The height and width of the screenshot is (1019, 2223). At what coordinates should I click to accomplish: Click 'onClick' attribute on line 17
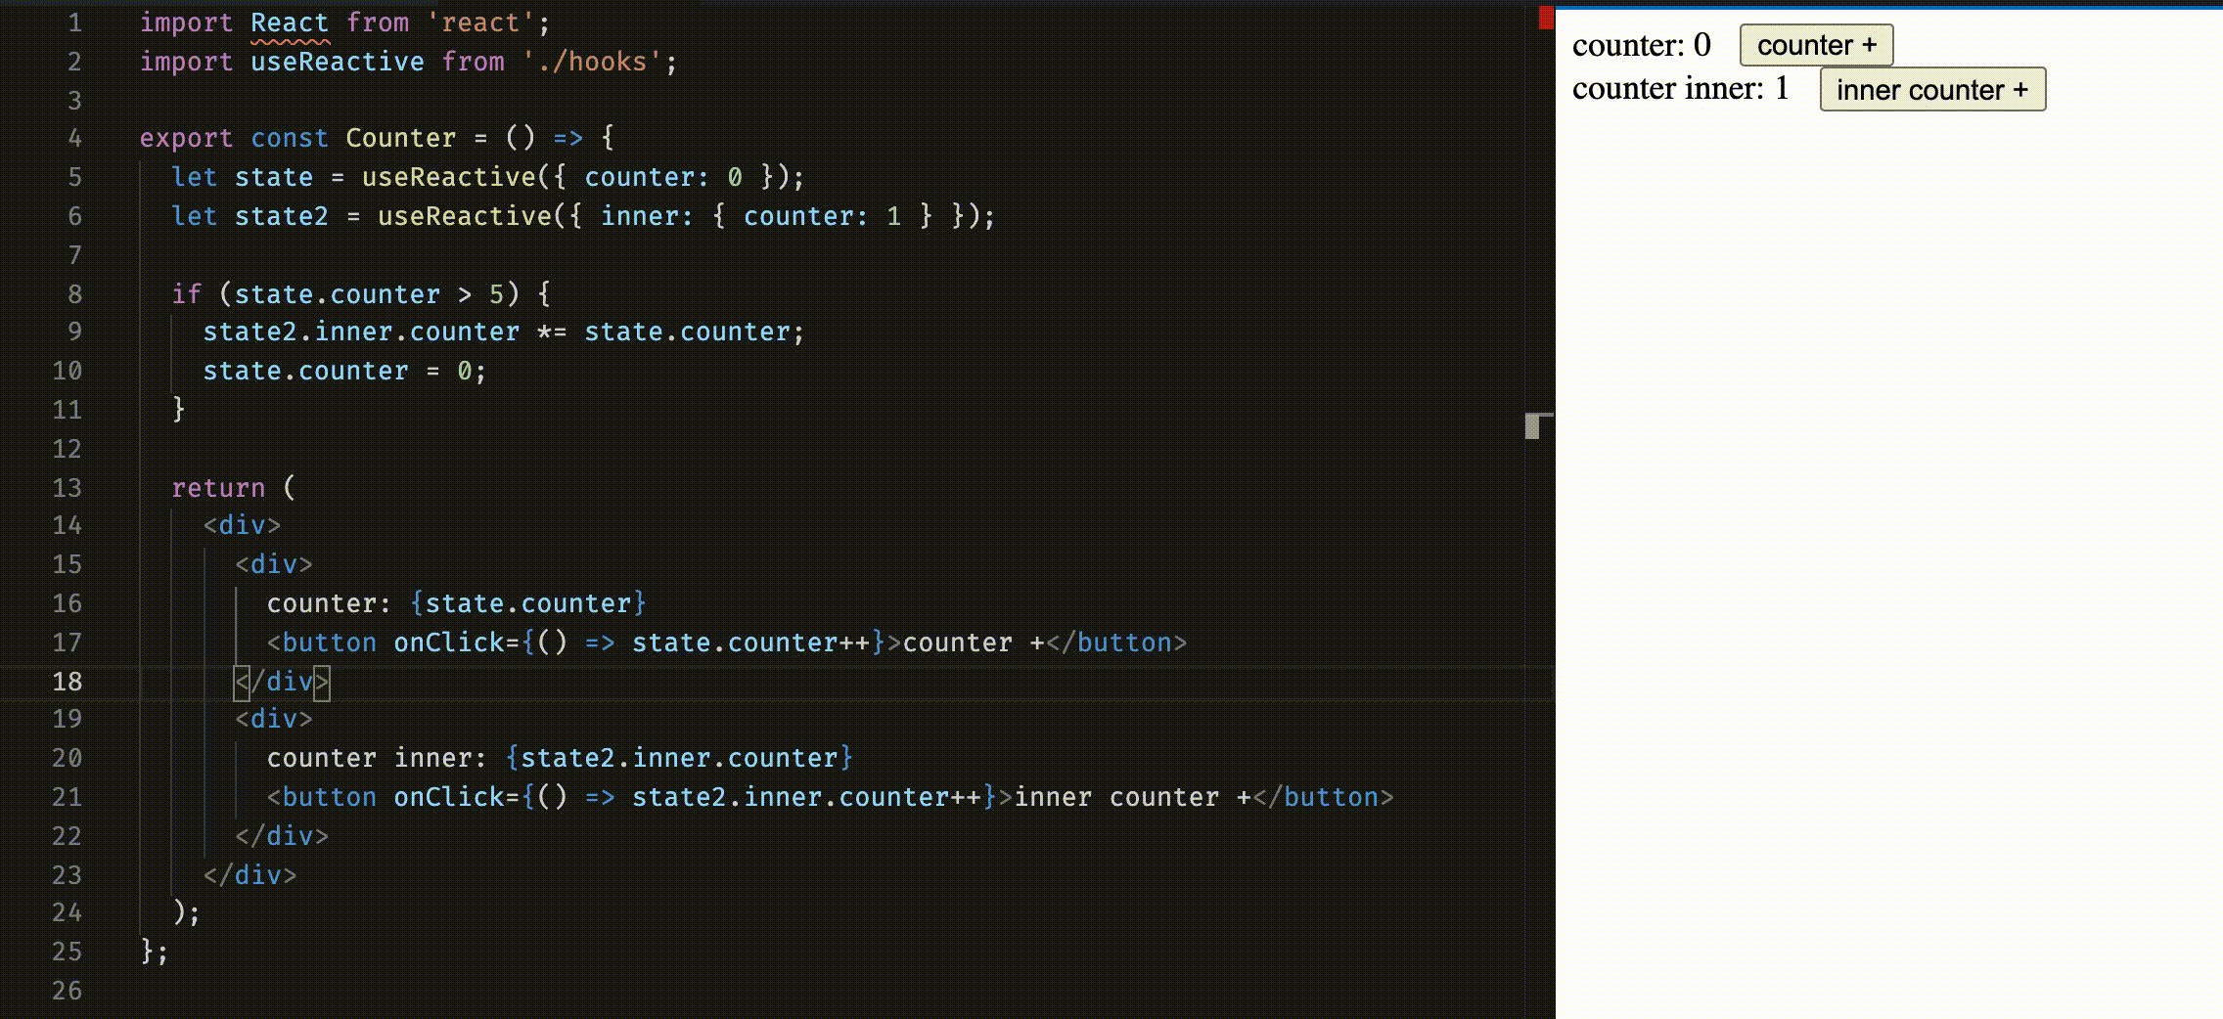tap(448, 642)
